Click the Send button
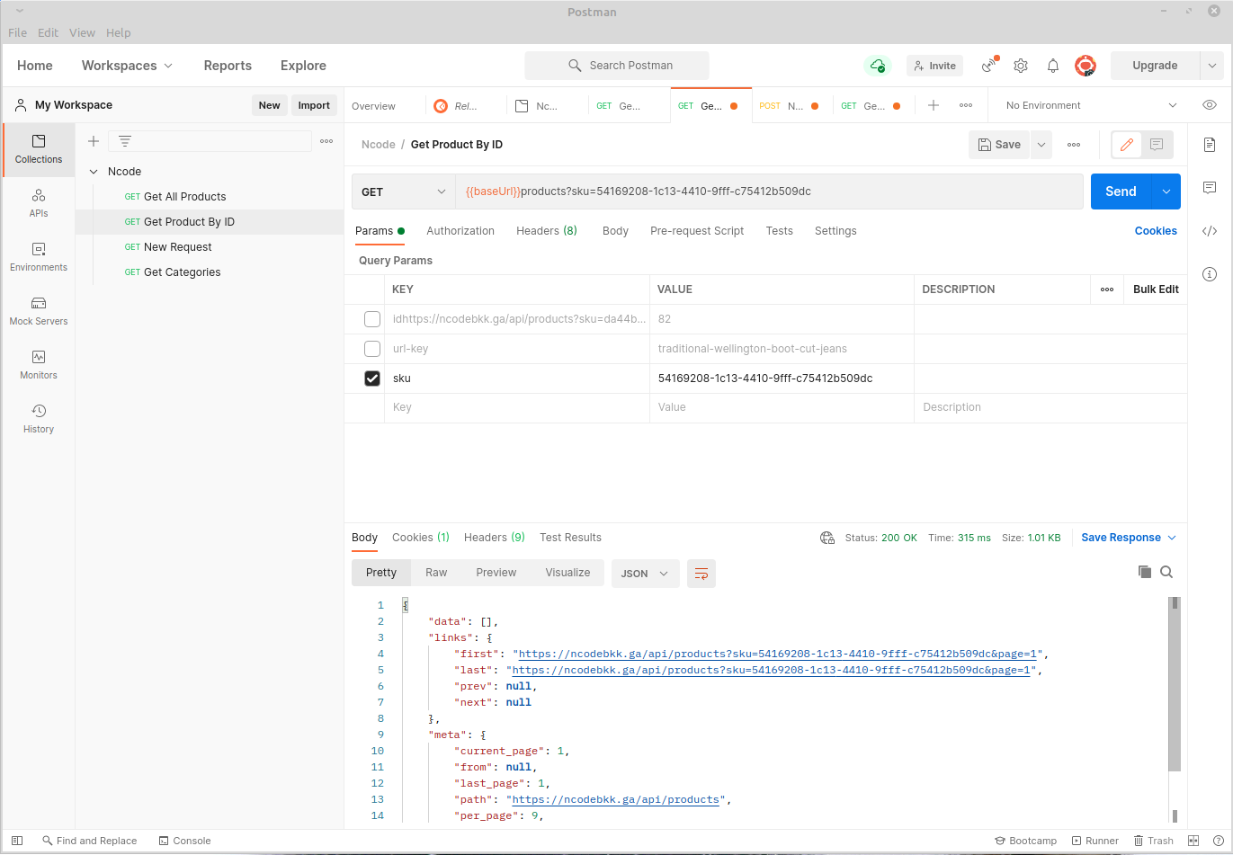The height and width of the screenshot is (855, 1233). (1121, 191)
